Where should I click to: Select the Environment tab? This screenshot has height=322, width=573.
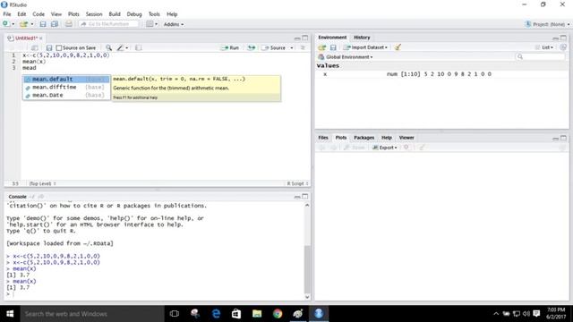coord(332,38)
